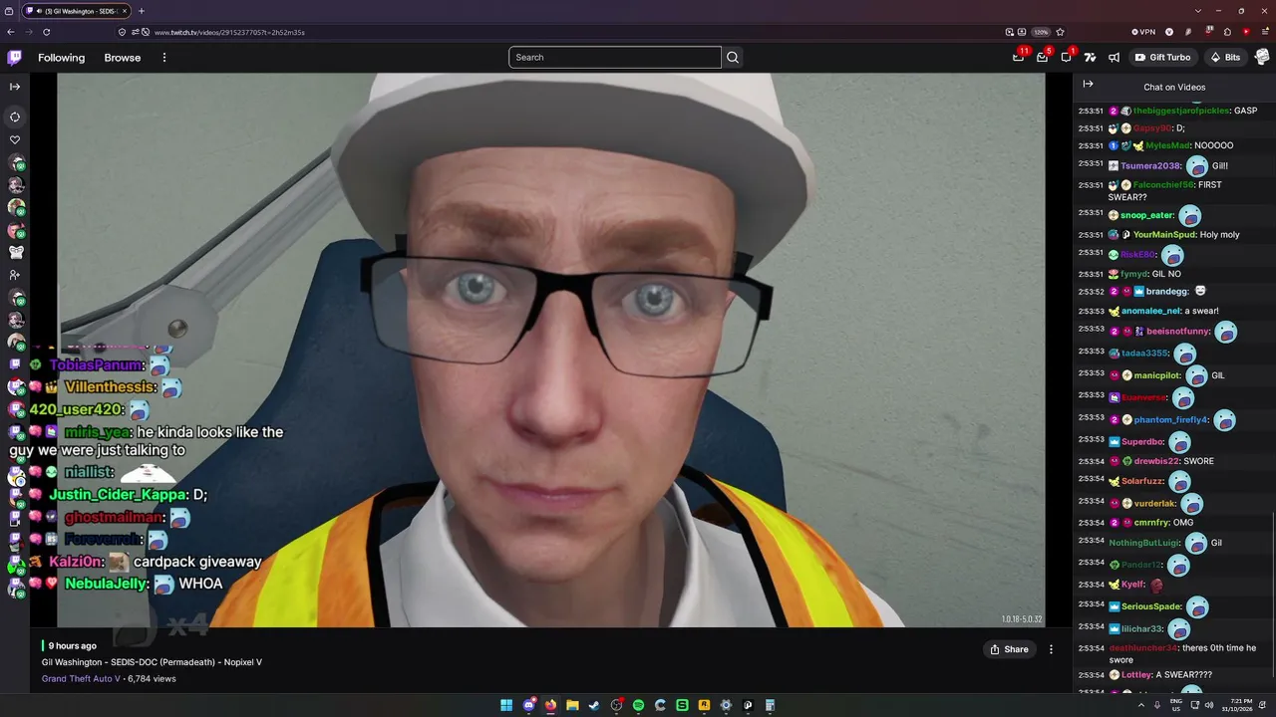Open Steam from the taskbar

[x=594, y=705]
